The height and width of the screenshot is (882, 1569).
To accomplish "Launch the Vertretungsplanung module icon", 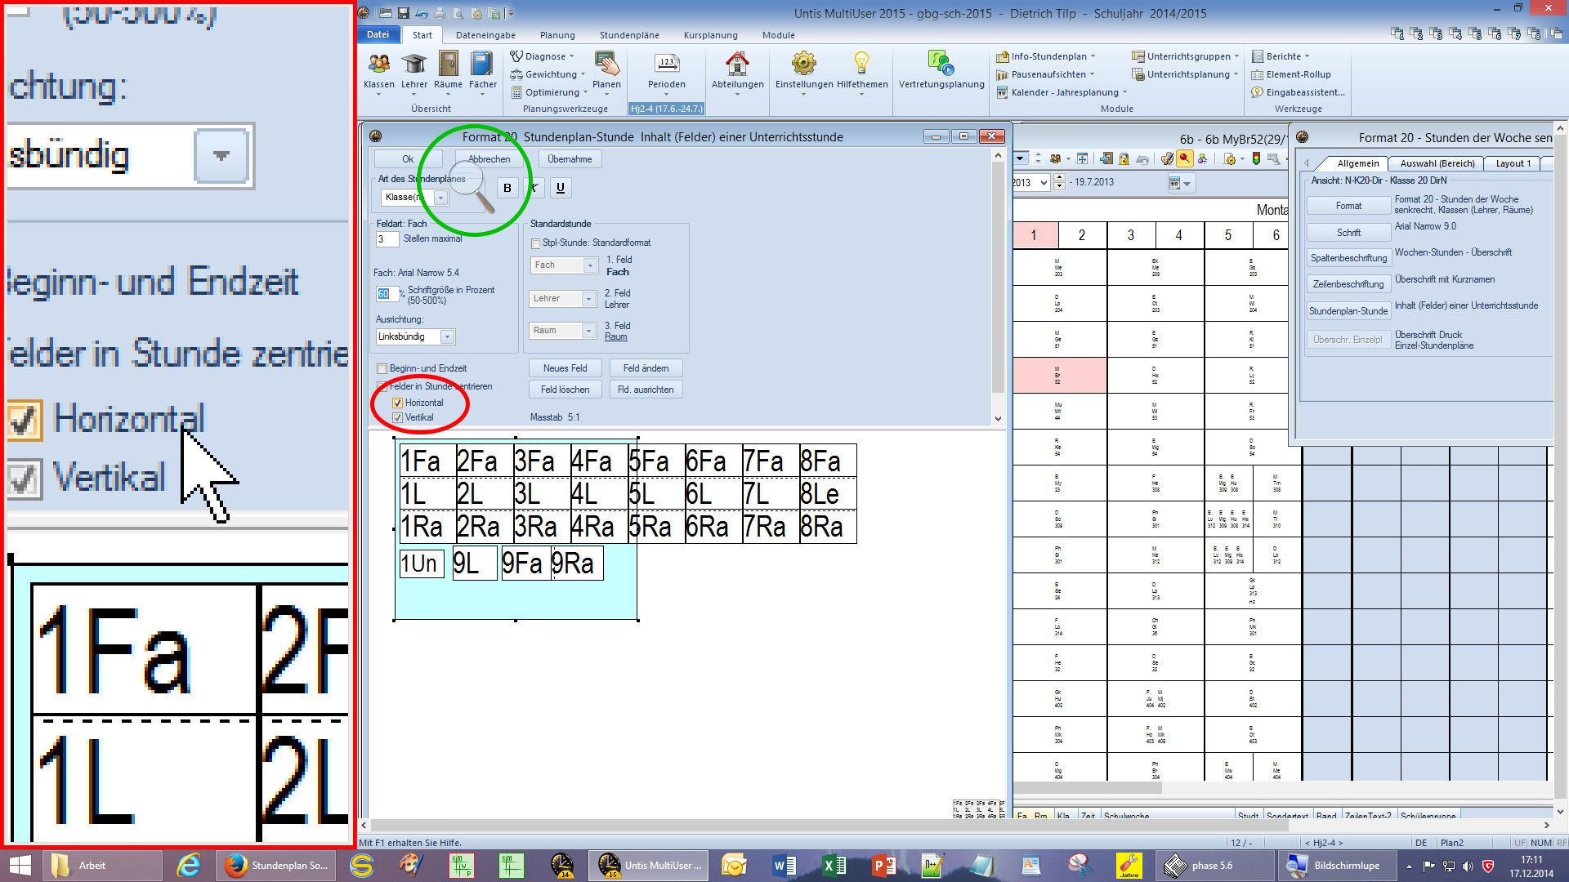I will point(941,64).
